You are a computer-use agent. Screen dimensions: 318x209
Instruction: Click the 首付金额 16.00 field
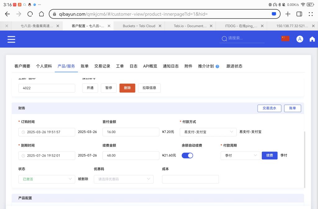(131, 132)
